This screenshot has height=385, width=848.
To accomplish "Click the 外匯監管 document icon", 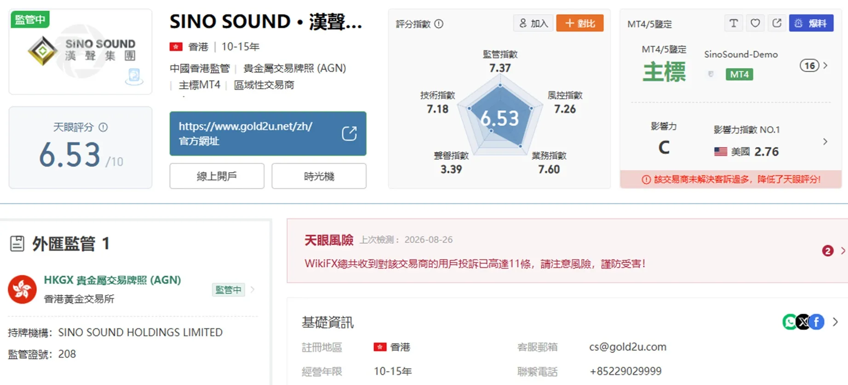I will (x=17, y=243).
